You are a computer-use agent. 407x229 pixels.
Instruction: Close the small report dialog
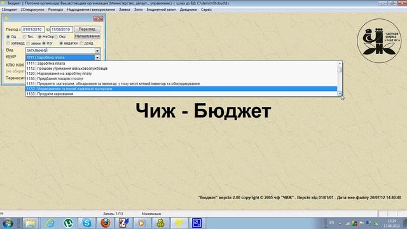point(98,18)
